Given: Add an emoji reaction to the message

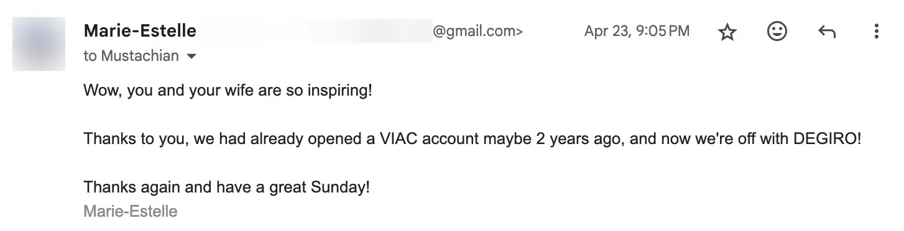Looking at the screenshot, I should 777,31.
